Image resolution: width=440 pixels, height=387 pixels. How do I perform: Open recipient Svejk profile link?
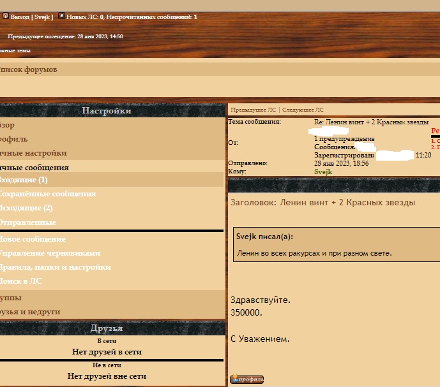click(x=323, y=172)
